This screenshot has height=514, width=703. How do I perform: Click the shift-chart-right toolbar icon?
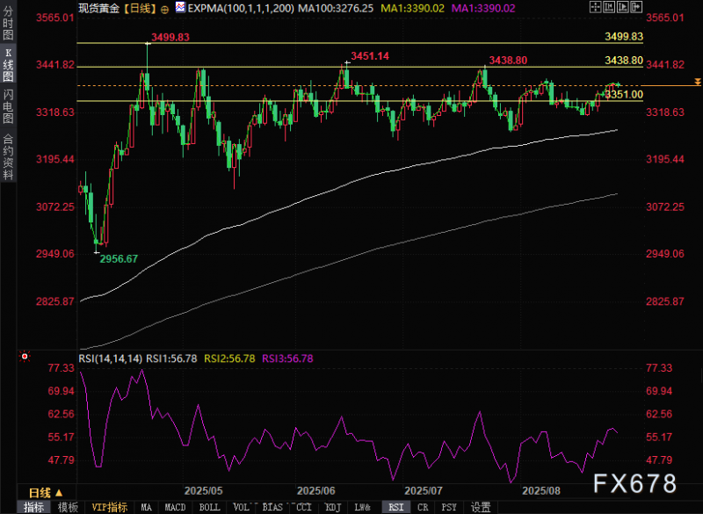click(x=623, y=7)
